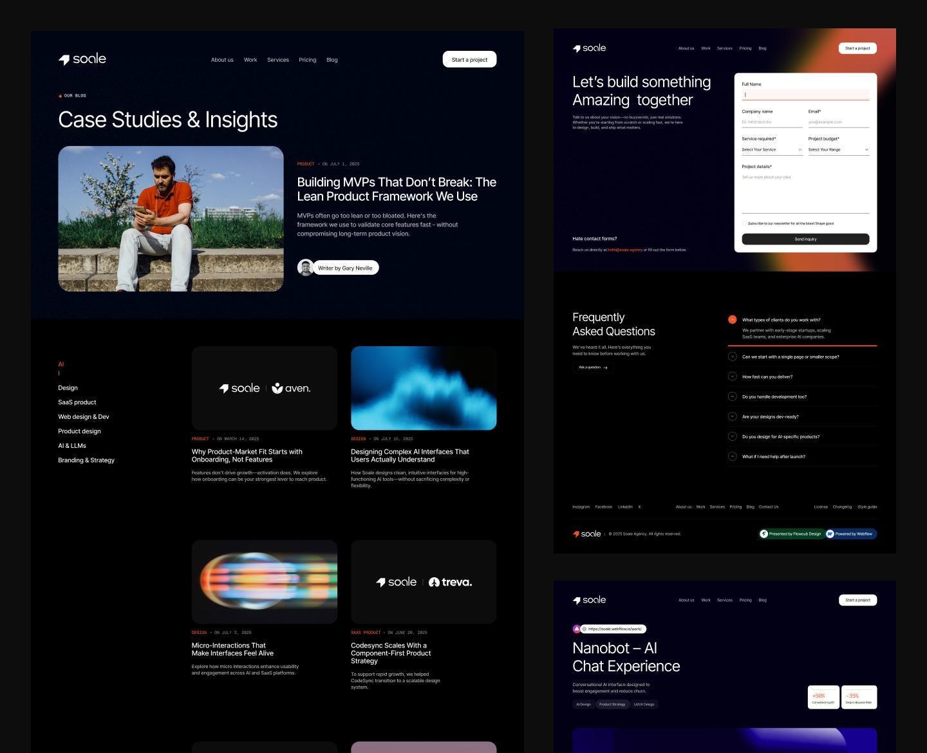
Task: Click the hello@soale.agency email link
Action: tap(625, 250)
